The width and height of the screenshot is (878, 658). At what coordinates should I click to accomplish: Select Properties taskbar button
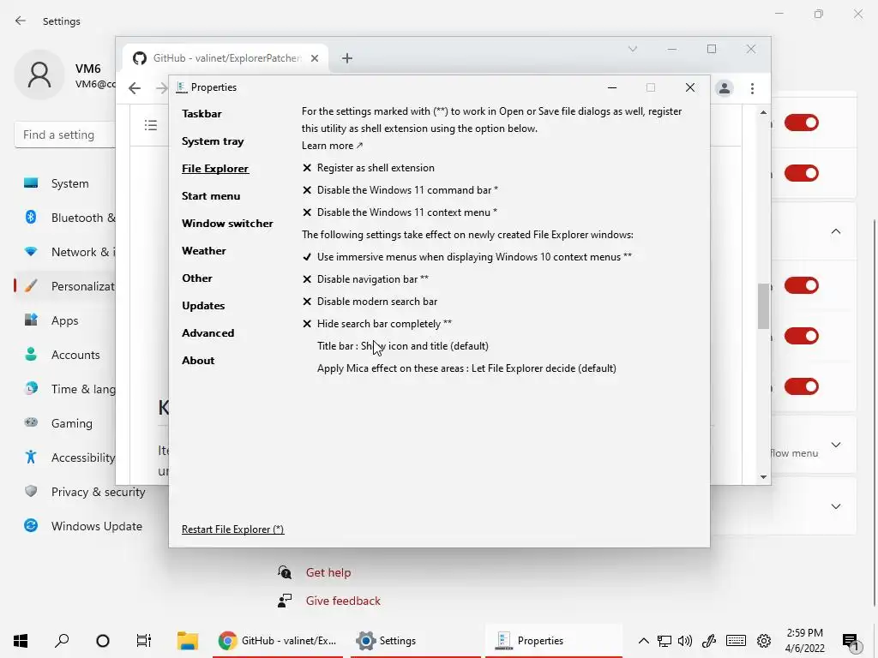[553, 640]
